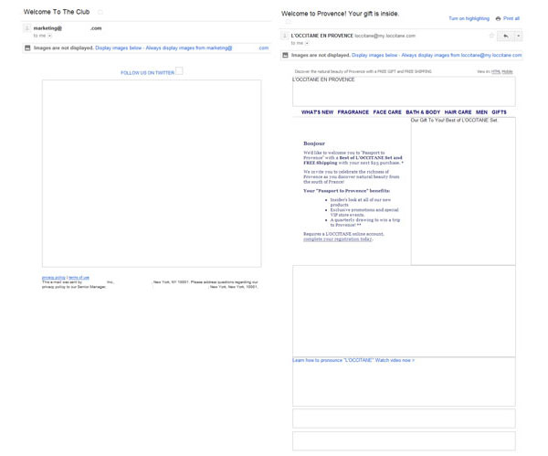548x456 pixels.
Task: Click the L'OCCITANE EN PROVENCE banner image
Action: tap(404, 91)
